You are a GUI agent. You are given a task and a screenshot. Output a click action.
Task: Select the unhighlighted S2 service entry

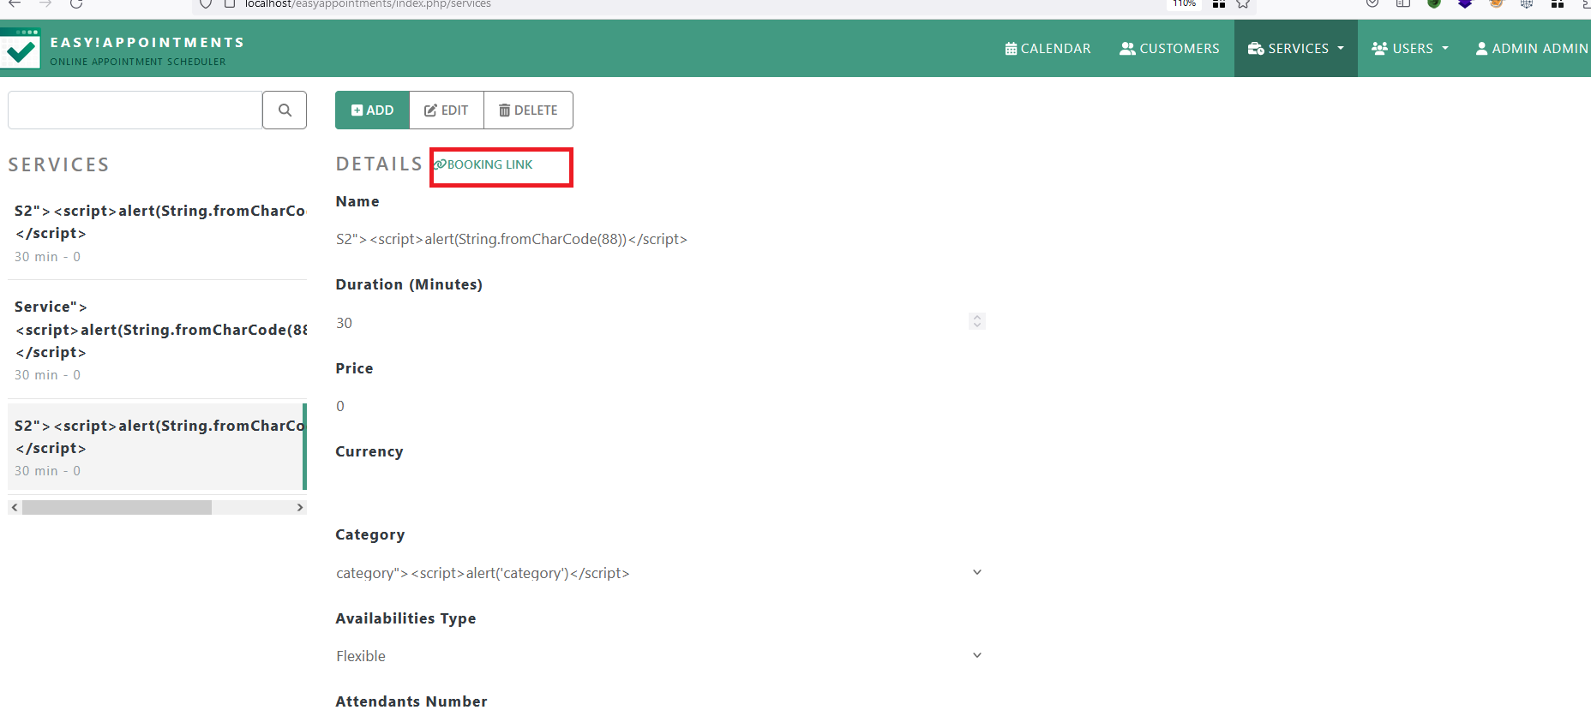pyautogui.click(x=157, y=233)
